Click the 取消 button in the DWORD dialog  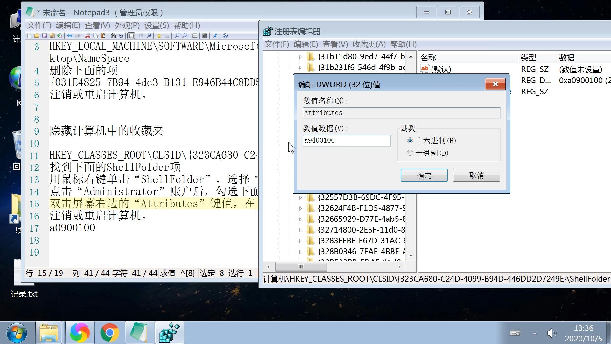click(476, 175)
